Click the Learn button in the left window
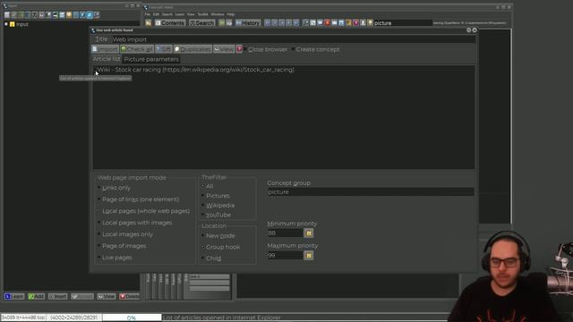573x322 pixels. coord(14,296)
